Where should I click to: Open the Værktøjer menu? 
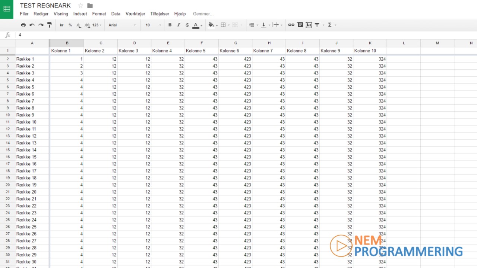point(135,14)
